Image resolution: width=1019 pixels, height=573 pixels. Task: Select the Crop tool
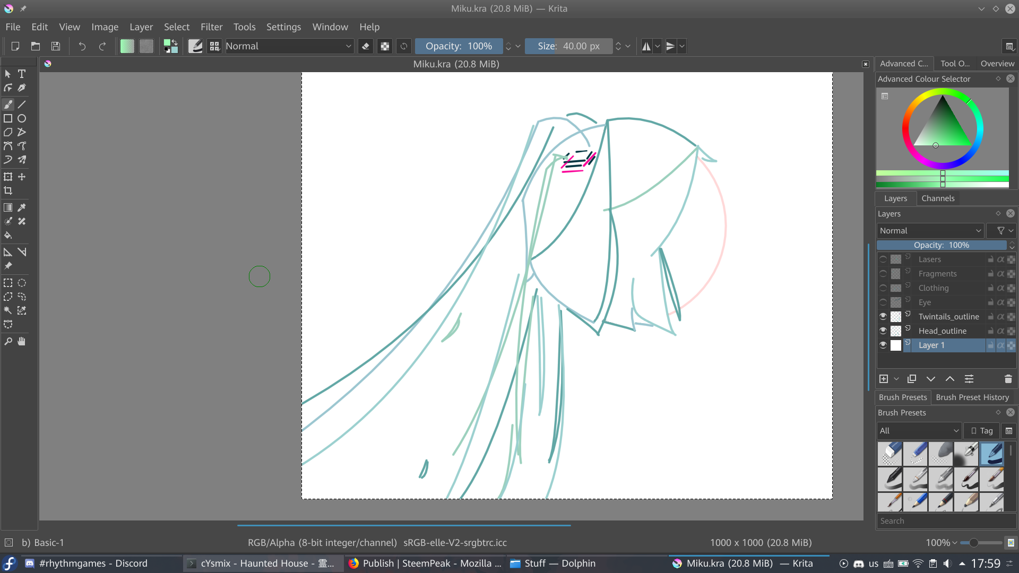point(8,190)
